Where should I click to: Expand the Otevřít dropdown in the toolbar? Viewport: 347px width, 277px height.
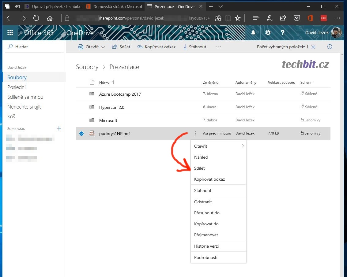tap(103, 47)
